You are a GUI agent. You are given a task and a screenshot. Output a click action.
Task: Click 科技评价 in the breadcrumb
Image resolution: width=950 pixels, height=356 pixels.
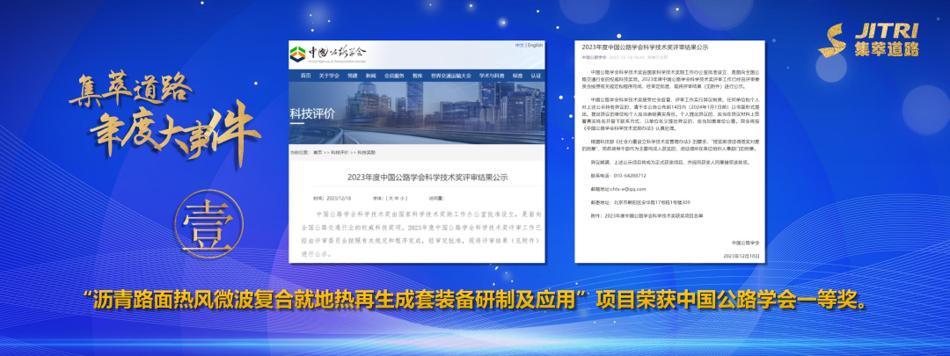[340, 153]
